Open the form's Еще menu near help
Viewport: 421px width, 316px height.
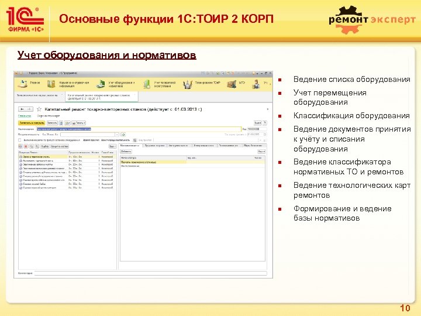point(257,123)
